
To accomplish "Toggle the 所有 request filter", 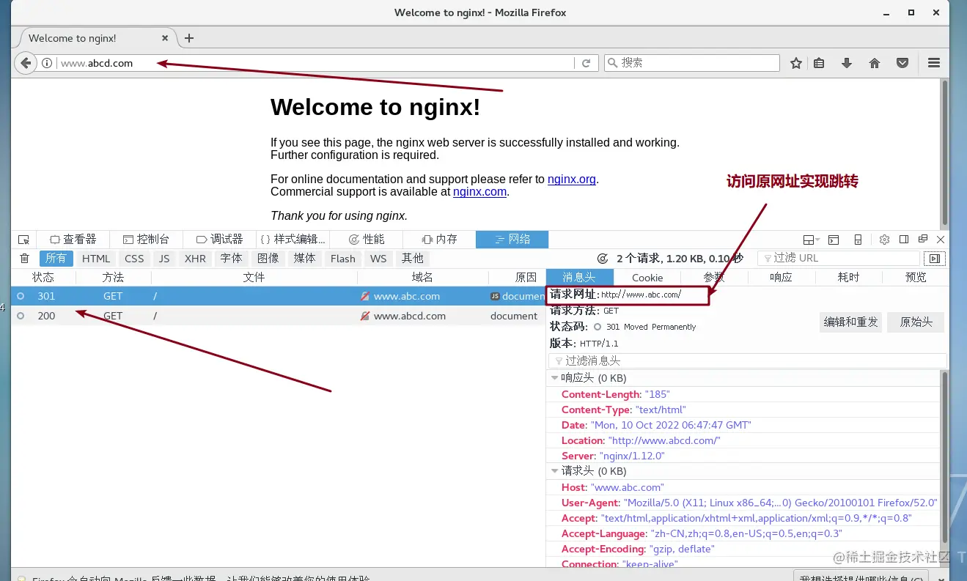I will 56,258.
